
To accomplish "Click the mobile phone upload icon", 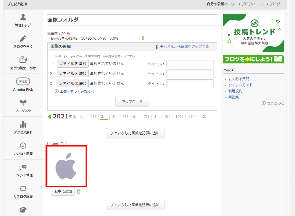I will (157, 47).
